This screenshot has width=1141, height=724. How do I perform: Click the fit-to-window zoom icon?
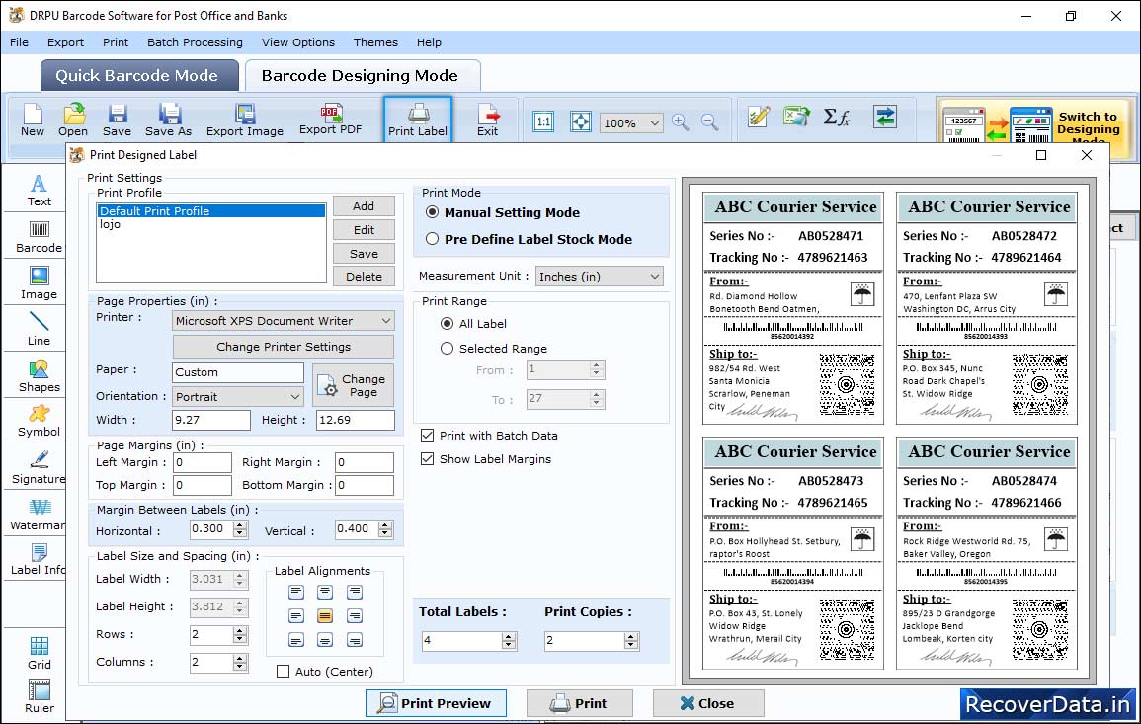coord(581,121)
